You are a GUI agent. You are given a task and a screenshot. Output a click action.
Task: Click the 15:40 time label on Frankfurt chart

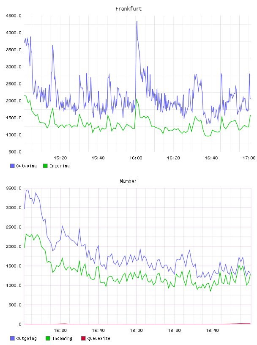98,158
